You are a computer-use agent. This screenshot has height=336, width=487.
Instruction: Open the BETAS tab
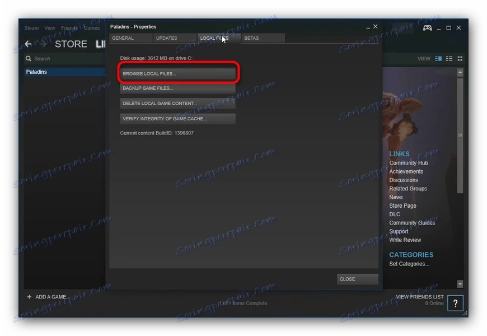(x=263, y=38)
